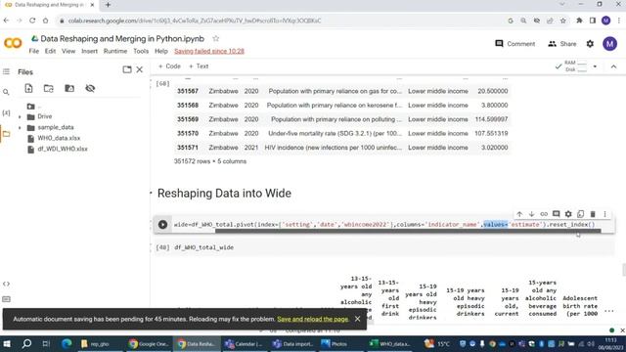Open the Insert menu

tap(89, 51)
